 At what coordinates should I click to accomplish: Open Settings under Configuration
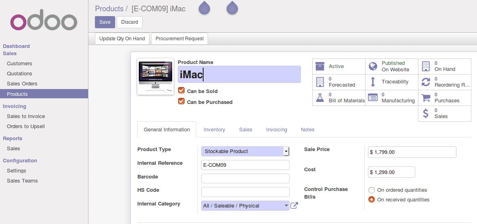pyautogui.click(x=17, y=170)
